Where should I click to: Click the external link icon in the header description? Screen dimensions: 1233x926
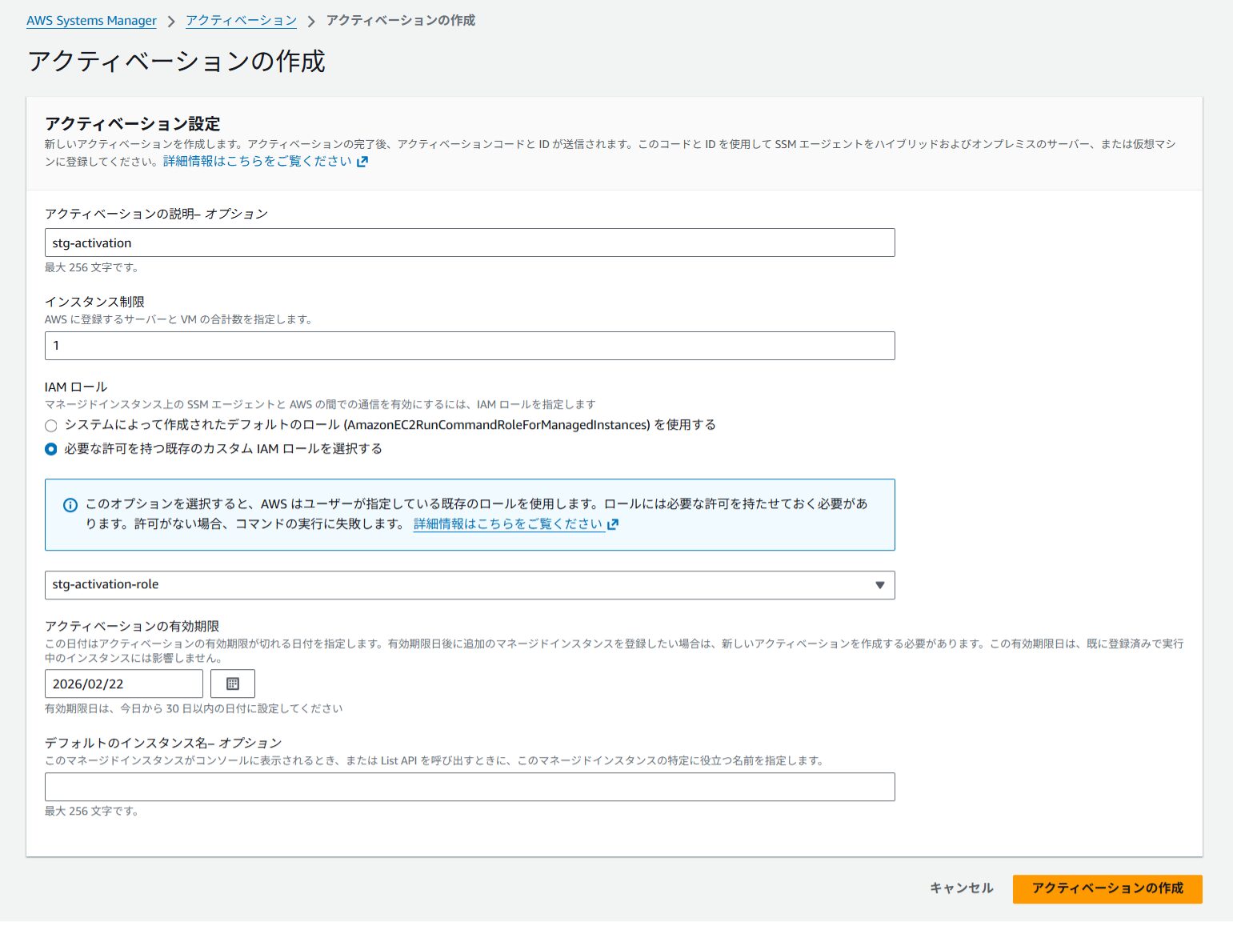[x=362, y=162]
